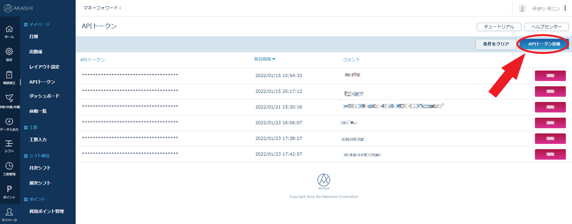Open the Settings gear icon
The width and height of the screenshot is (572, 224).
9,52
